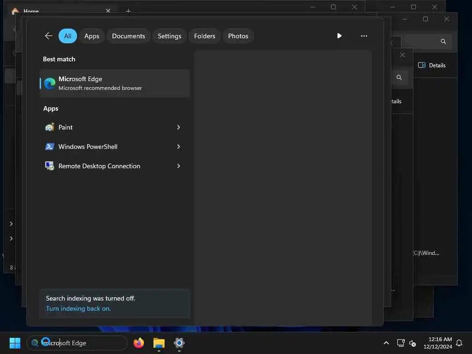Click the Microsoft Edge logo icon
This screenshot has width=472, height=354.
(50, 83)
